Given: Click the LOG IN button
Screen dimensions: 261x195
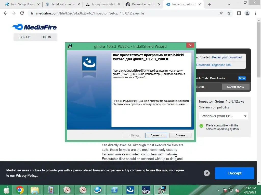Looking at the screenshot, I should 46,37.
